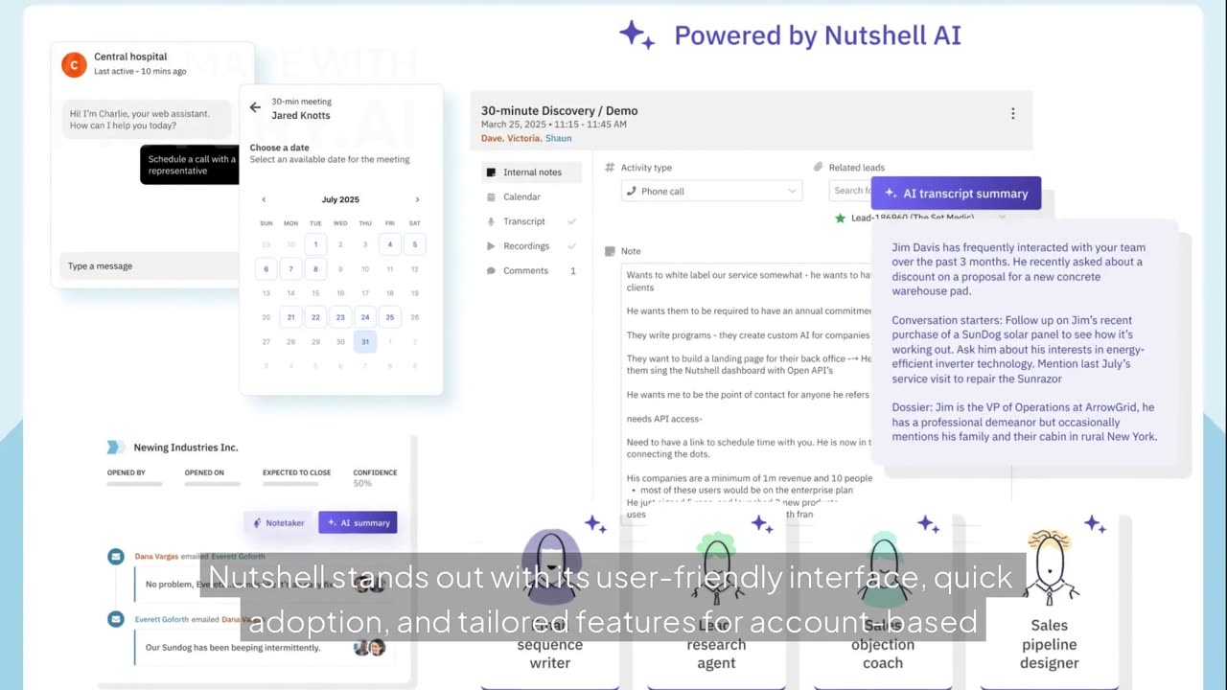Click the 30-minute Discovery / Demo title
The image size is (1227, 690).
[x=559, y=110]
